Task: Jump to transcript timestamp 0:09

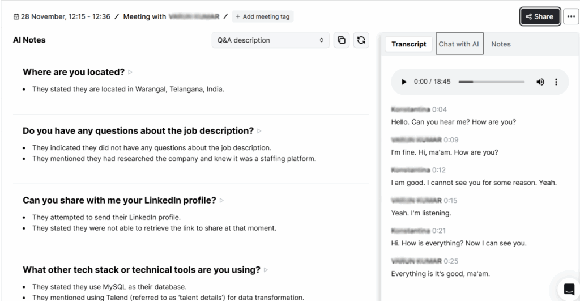Action: [451, 139]
